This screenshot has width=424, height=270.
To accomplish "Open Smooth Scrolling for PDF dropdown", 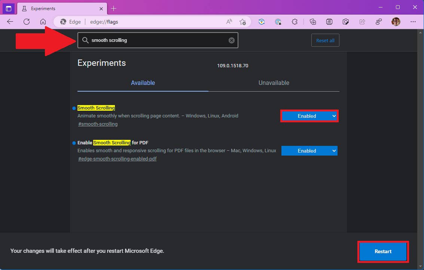I will [x=309, y=151].
